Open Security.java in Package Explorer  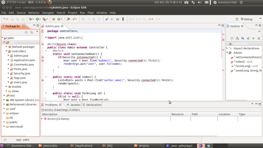[x=22, y=73]
